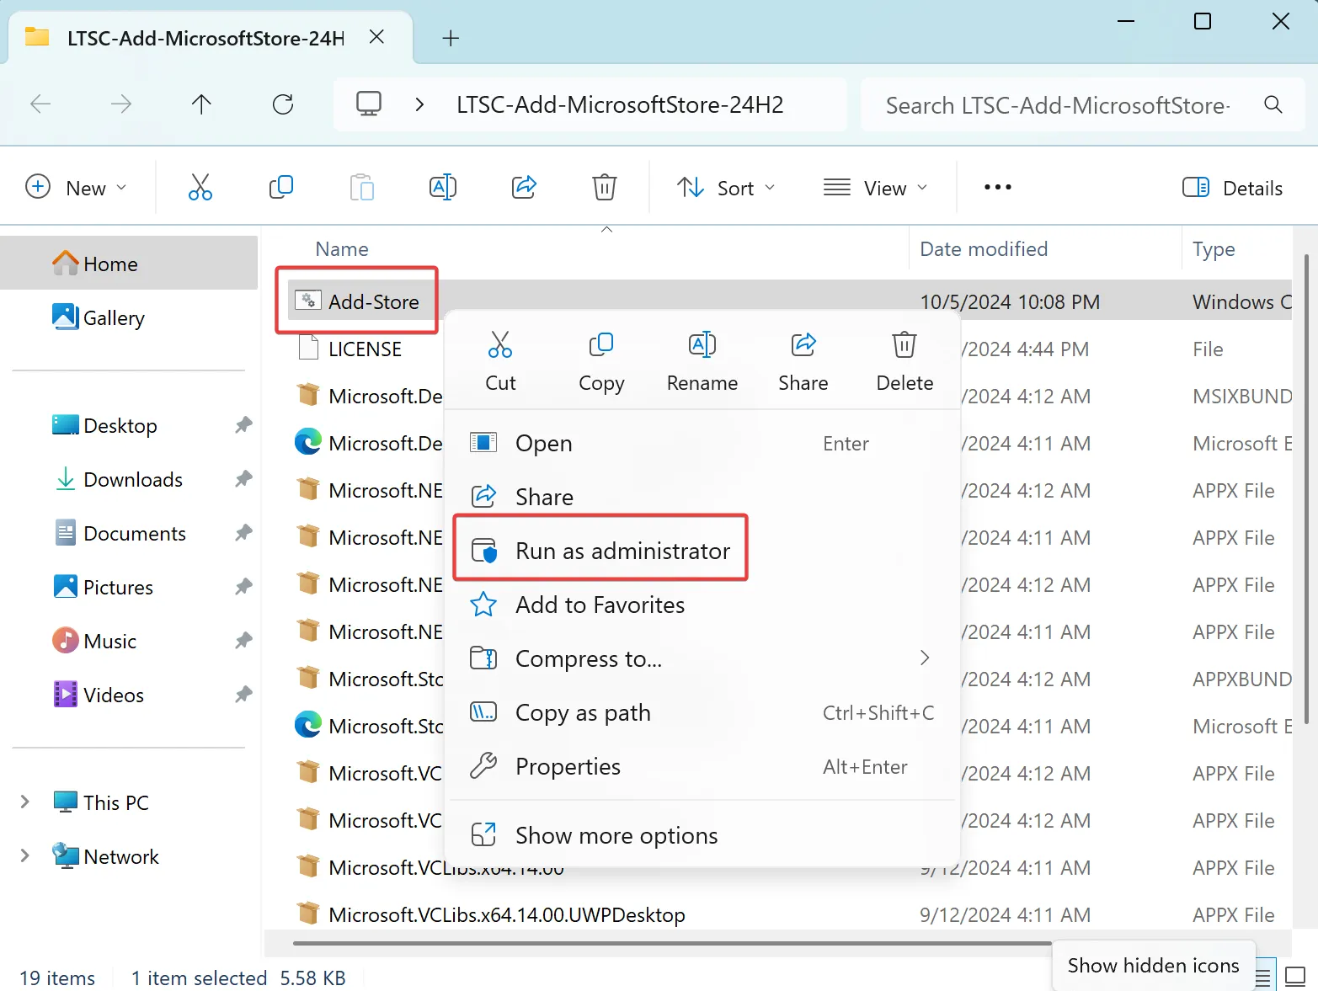Screen dimensions: 1318x991
Task: Copy the file via toolbar copy icon
Action: (x=280, y=187)
